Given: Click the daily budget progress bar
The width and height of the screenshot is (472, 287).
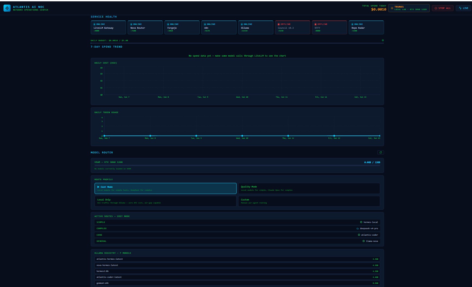Looking at the screenshot, I should [237, 43].
